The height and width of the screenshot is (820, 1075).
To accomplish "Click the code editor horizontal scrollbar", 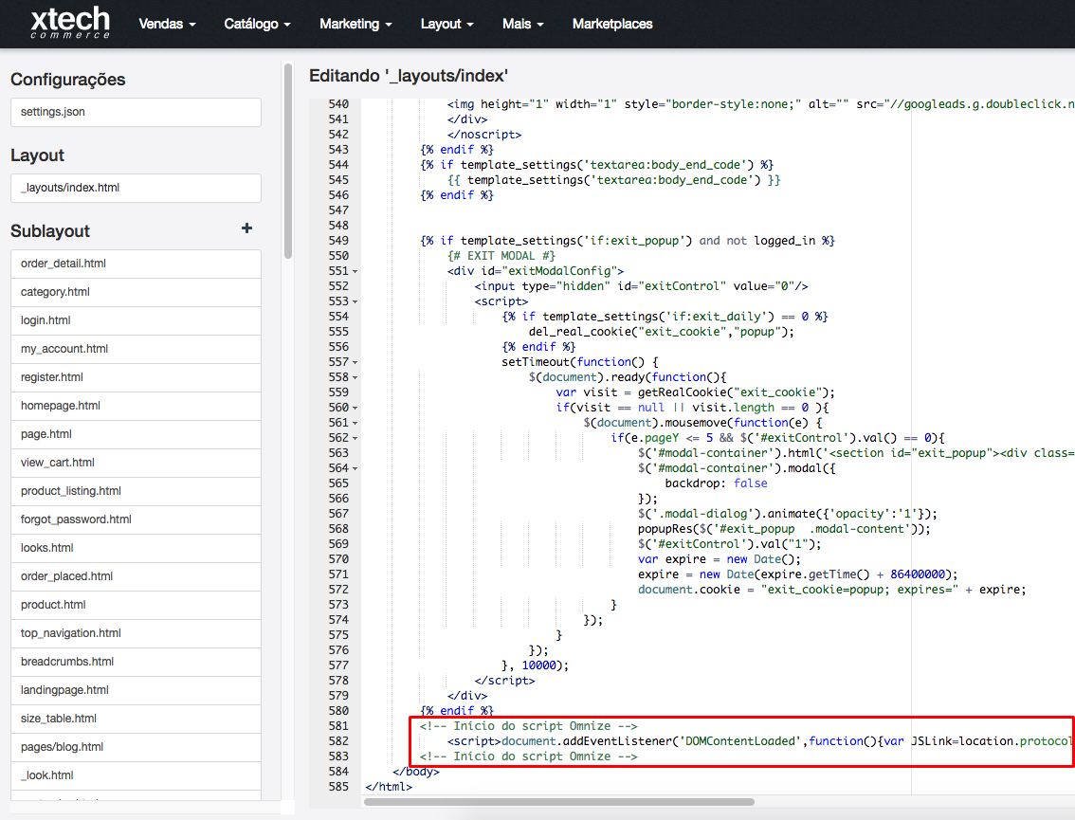I will pos(559,801).
